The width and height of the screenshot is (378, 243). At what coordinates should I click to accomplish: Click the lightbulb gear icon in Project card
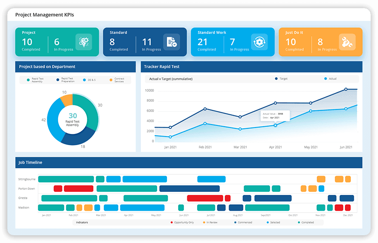click(84, 42)
